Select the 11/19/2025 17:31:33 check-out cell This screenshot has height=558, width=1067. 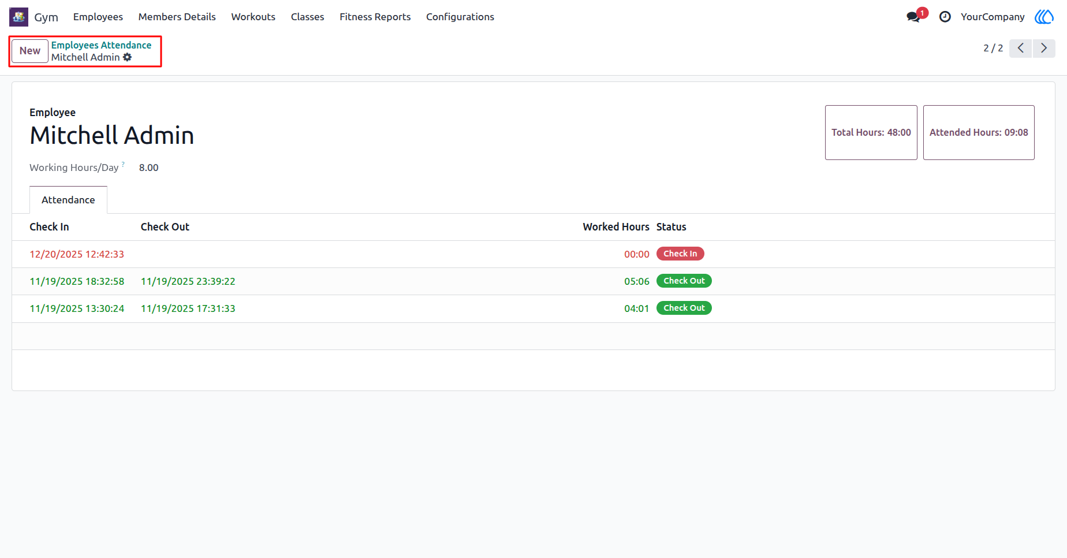[188, 308]
